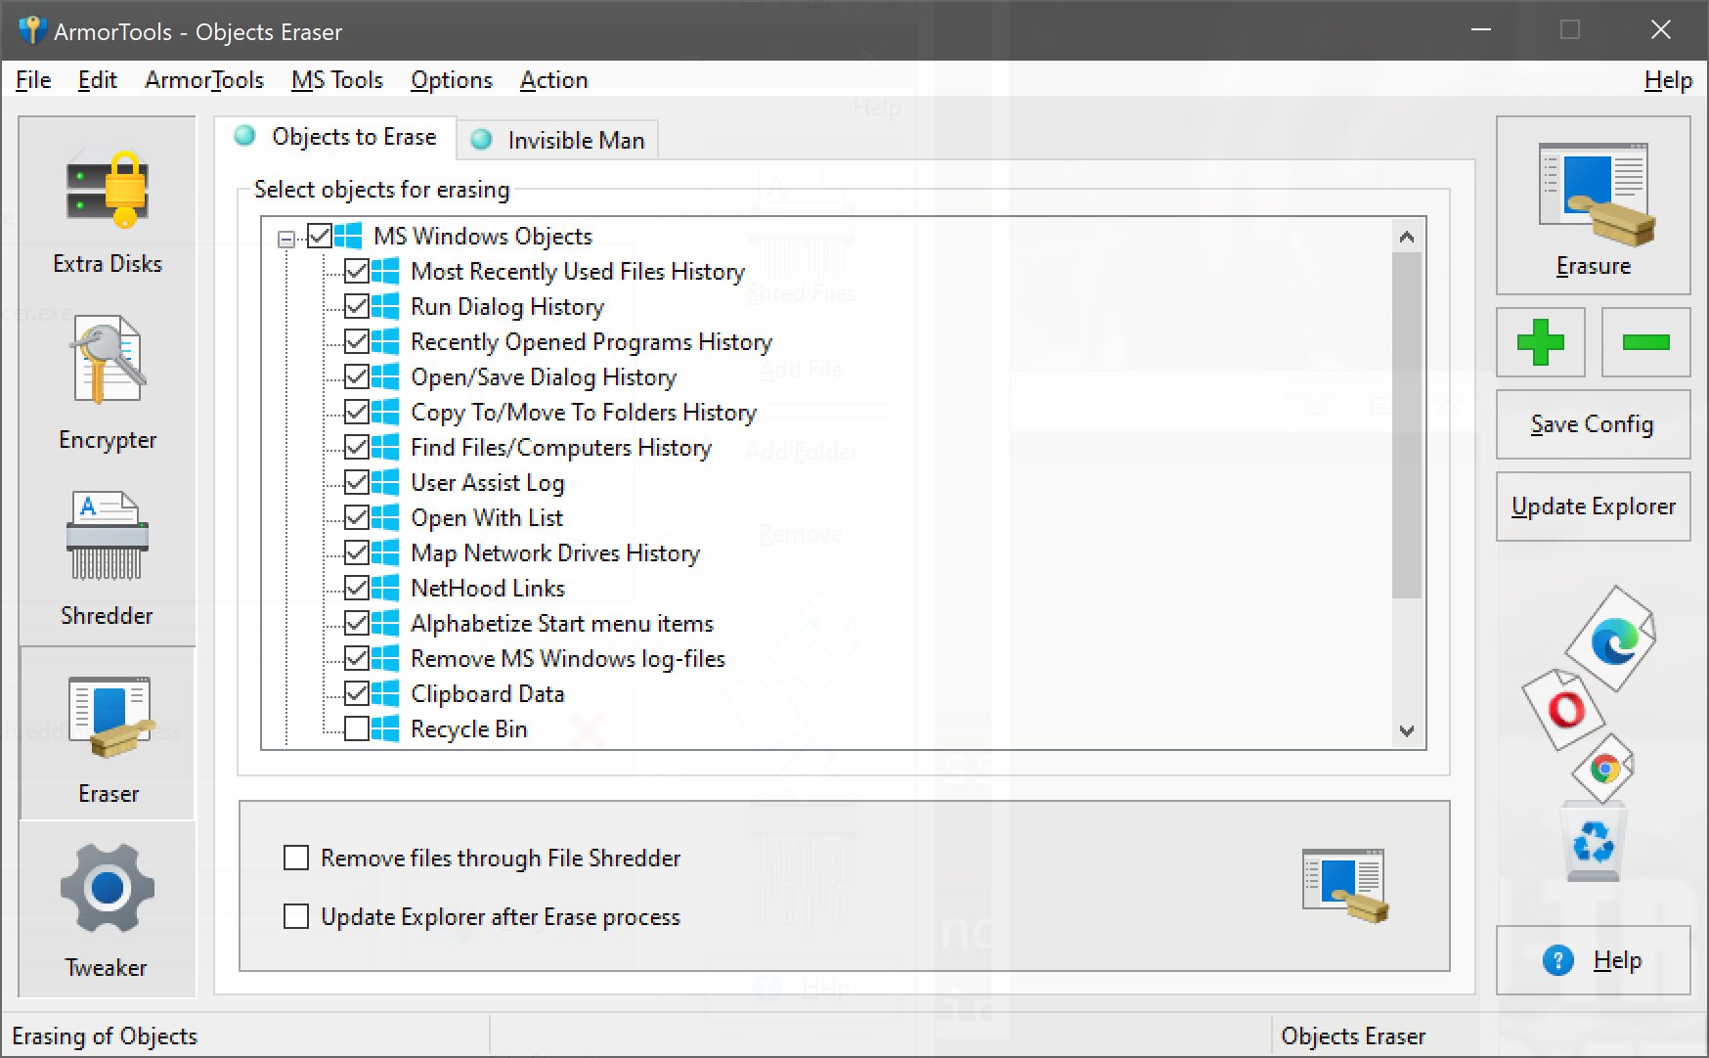Collapse the MS Windows Objects tree node
The height and width of the screenshot is (1058, 1709).
286,239
